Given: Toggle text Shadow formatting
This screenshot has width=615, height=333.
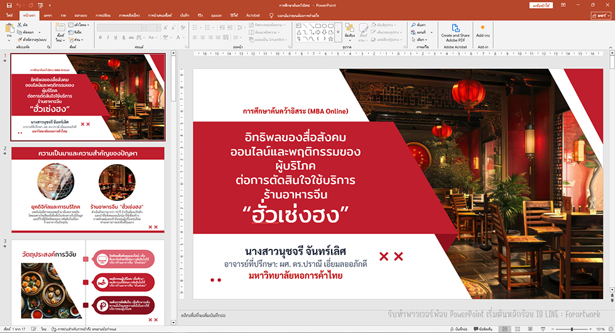Looking at the screenshot, I should pyautogui.click(x=124, y=37).
